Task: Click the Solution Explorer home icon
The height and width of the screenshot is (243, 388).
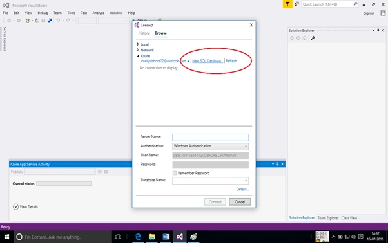Action: tap(305, 38)
